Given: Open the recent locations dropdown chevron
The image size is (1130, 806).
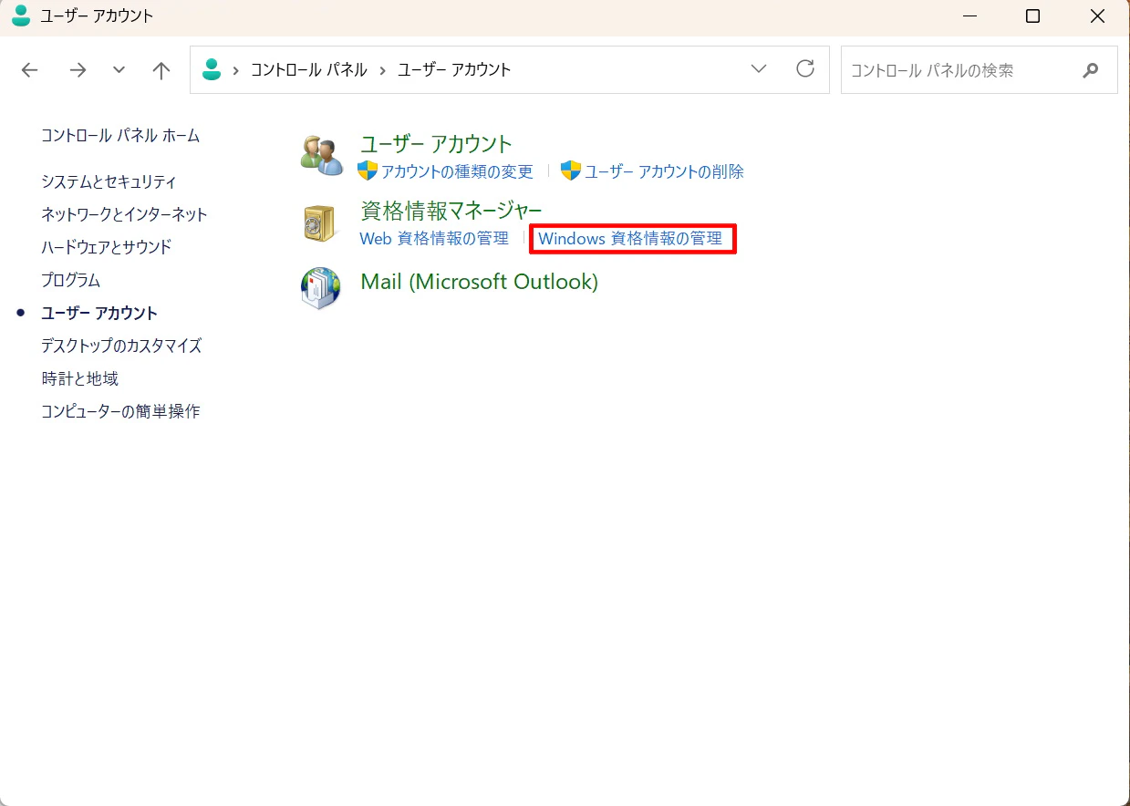Looking at the screenshot, I should 119,70.
